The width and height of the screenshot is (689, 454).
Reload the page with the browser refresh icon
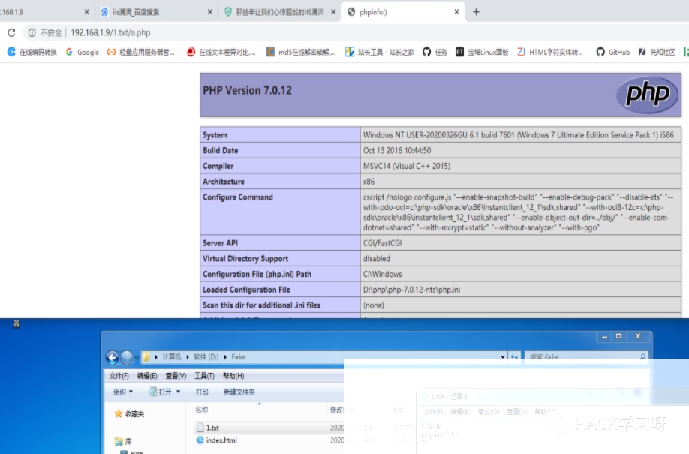click(11, 32)
